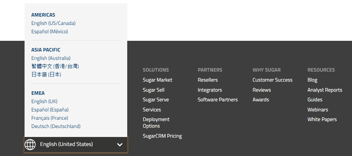The width and height of the screenshot is (352, 156).
Task: Choose Français (France) language
Action: pyautogui.click(x=50, y=118)
